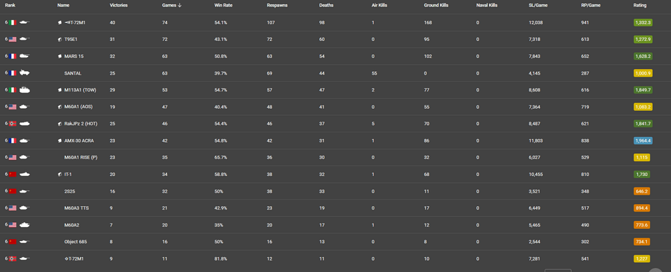Open the M60A3 TTS vehicle link
671x272 pixels.
coord(76,208)
